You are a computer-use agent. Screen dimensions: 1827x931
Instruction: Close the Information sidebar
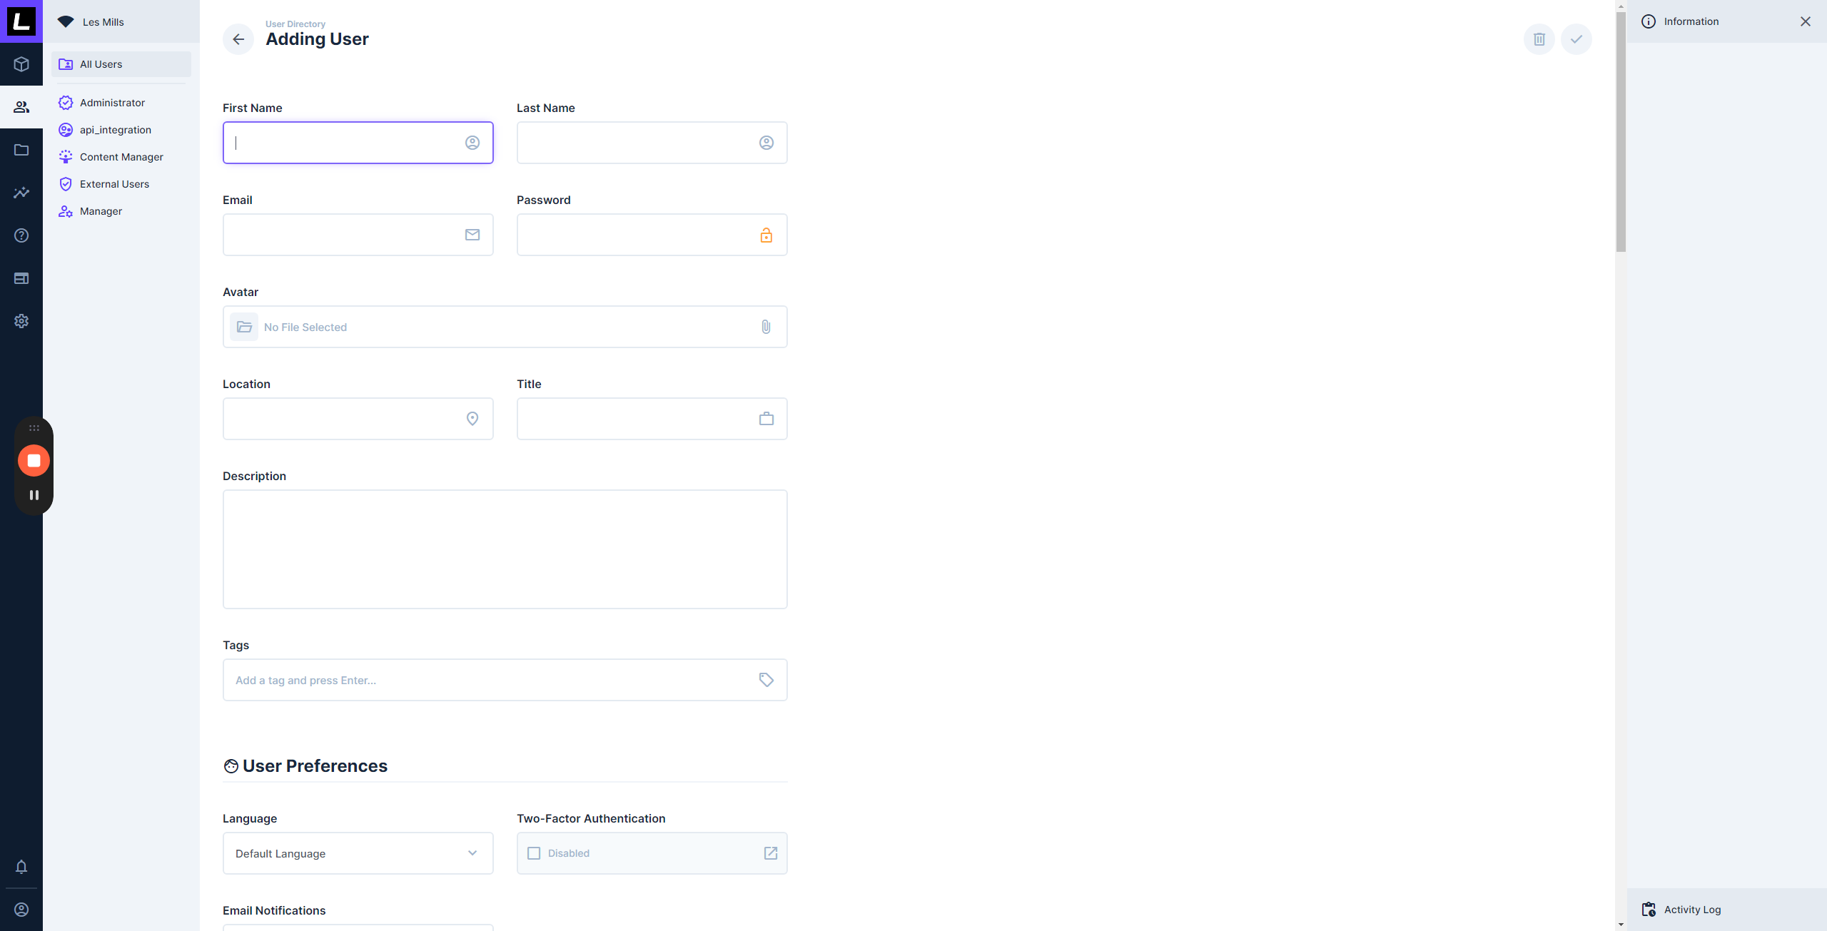(1806, 21)
